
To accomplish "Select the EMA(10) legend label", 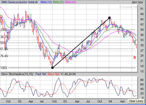I will [46, 2].
